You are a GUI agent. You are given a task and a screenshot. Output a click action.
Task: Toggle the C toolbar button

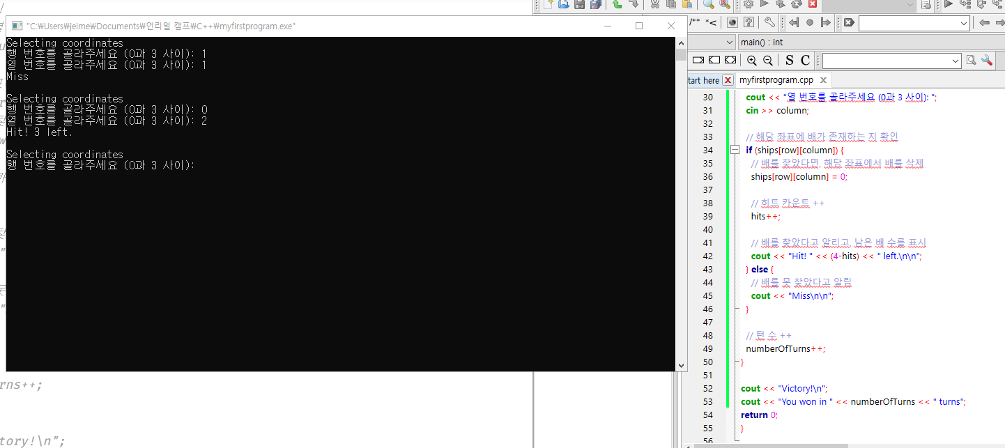[x=805, y=61]
